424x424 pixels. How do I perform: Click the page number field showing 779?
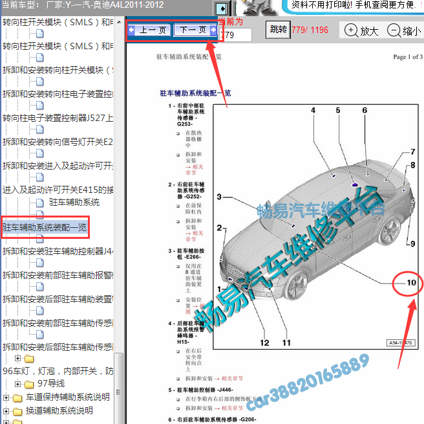point(235,35)
